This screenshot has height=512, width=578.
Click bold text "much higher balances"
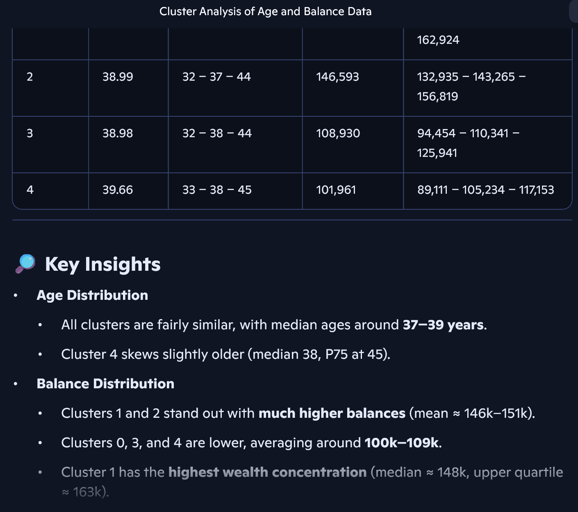click(x=332, y=413)
